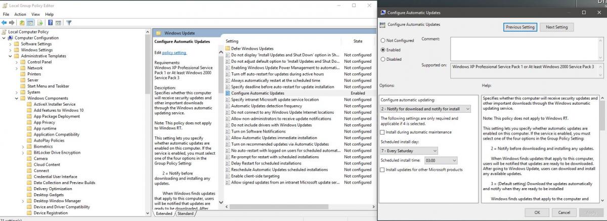The height and width of the screenshot is (221, 607).
Task: Click the Back arrow toolbar icon
Action: 4,23
